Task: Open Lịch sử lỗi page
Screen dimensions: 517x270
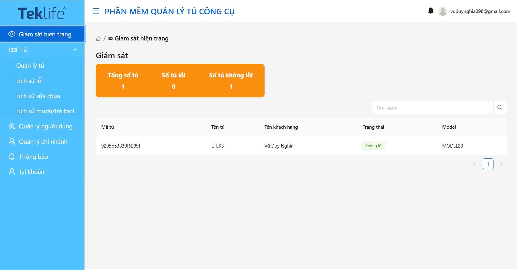Action: click(x=29, y=81)
